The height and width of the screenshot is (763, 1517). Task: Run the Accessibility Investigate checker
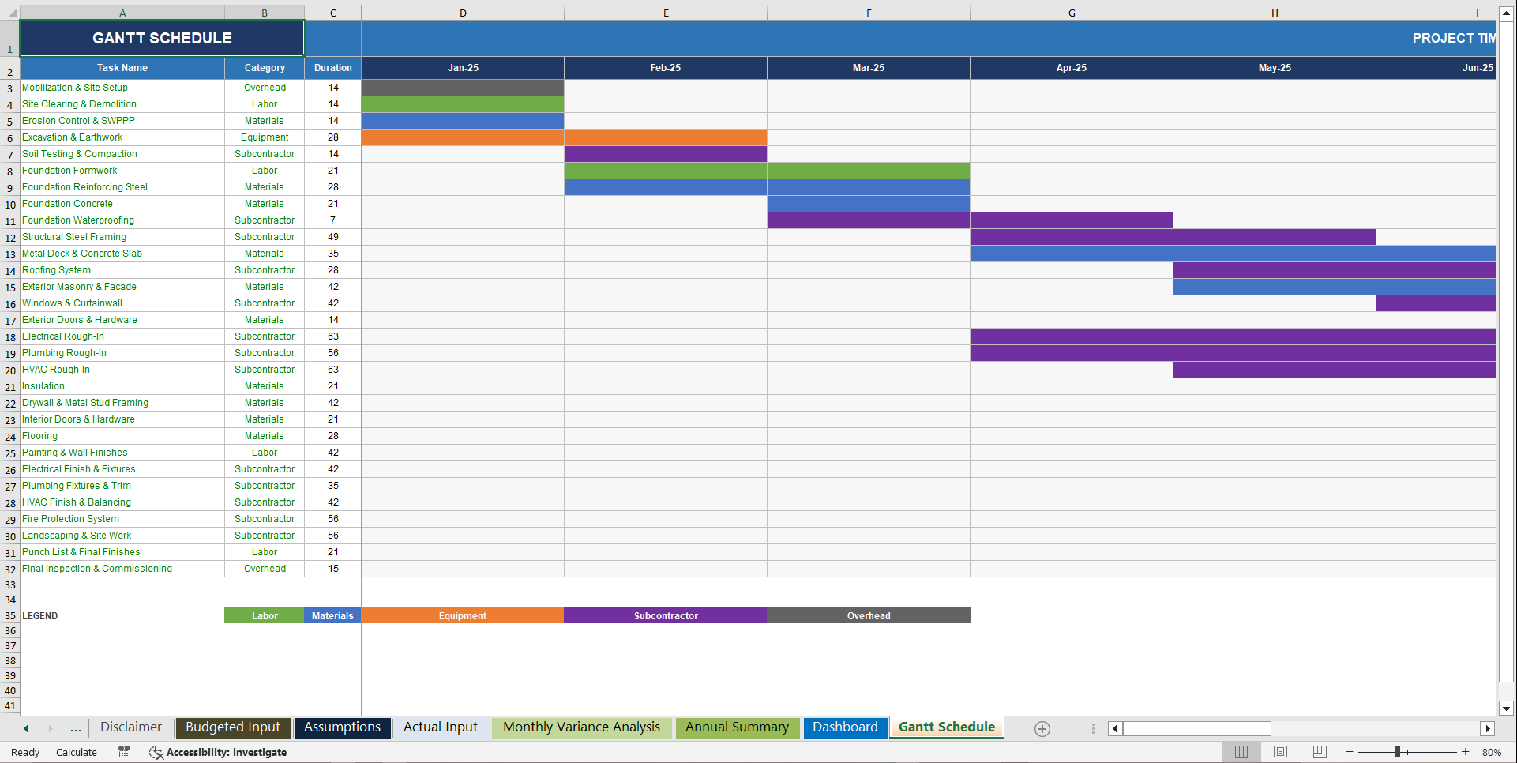(219, 752)
